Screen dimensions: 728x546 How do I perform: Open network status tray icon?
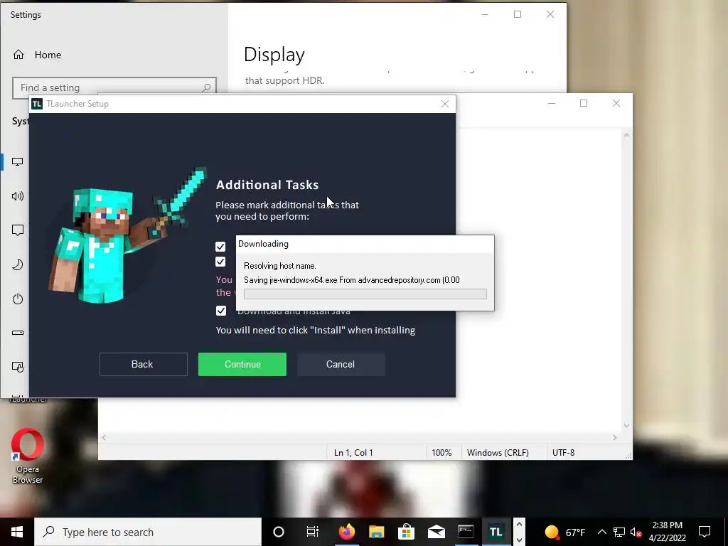(x=619, y=532)
